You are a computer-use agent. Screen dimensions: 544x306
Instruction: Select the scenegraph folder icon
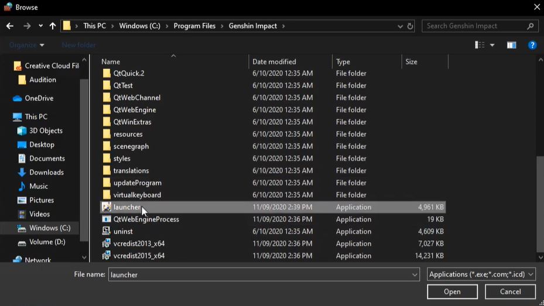point(107,146)
